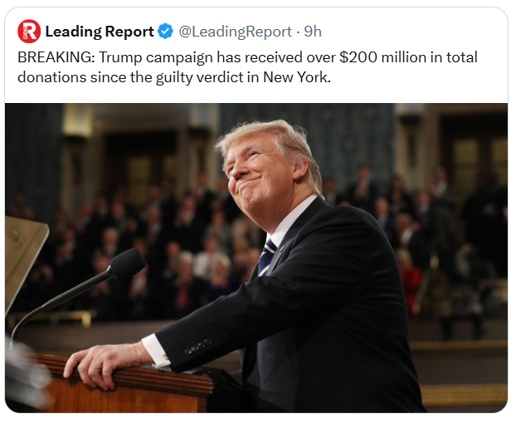The image size is (516, 422).
Task: Open the attached tweet photo
Action: pos(256,258)
